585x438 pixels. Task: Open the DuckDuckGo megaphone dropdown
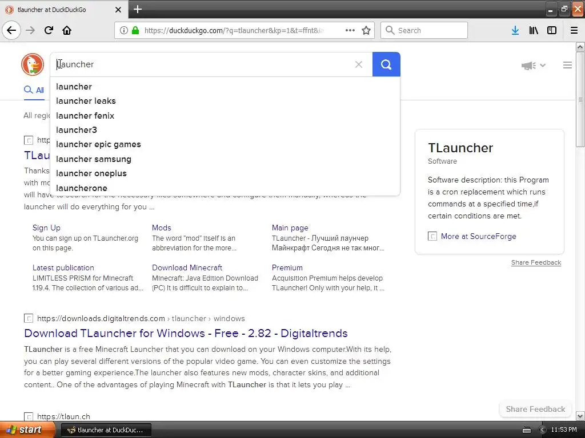tap(533, 66)
